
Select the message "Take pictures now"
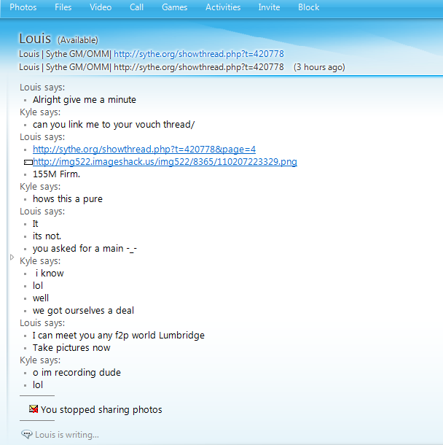coord(71,348)
